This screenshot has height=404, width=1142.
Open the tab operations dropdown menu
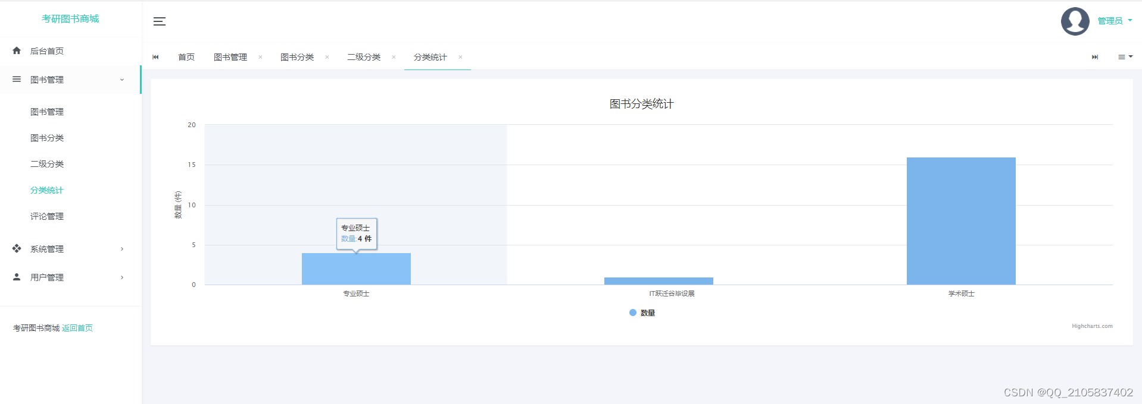click(x=1125, y=57)
